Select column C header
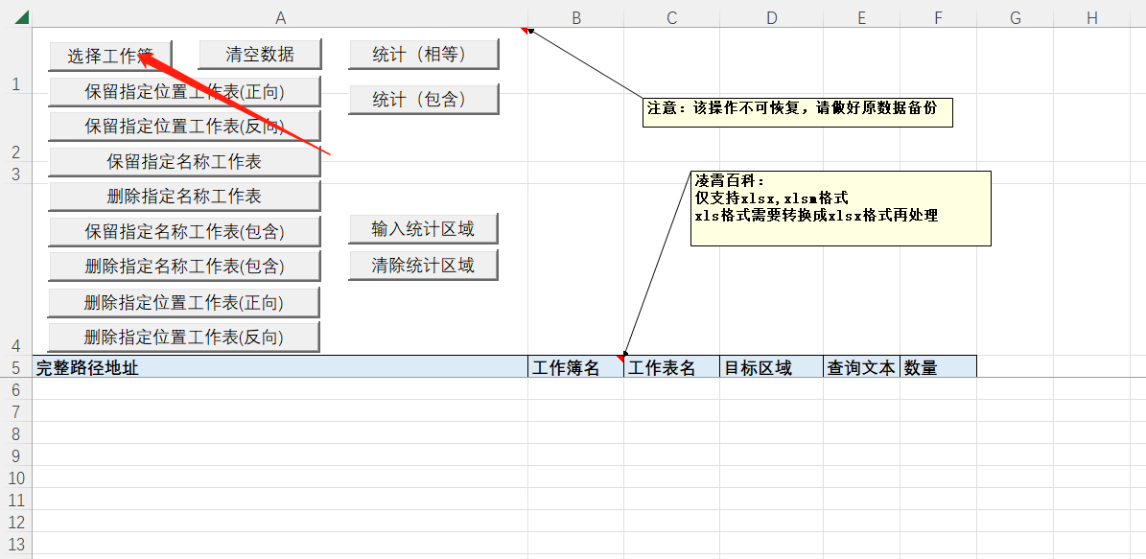 point(671,18)
